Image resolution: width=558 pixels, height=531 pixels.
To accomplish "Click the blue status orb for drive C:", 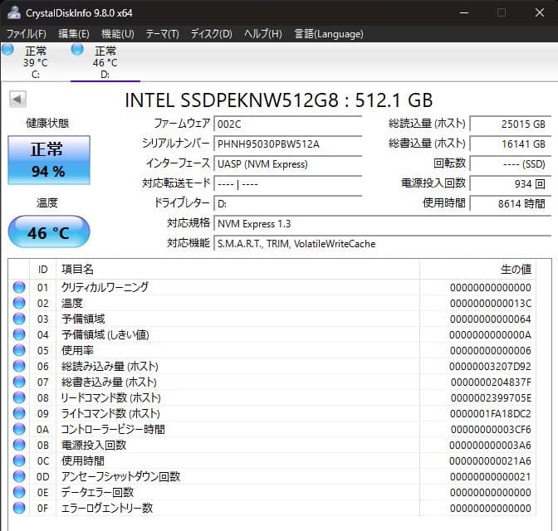I will 7,50.
